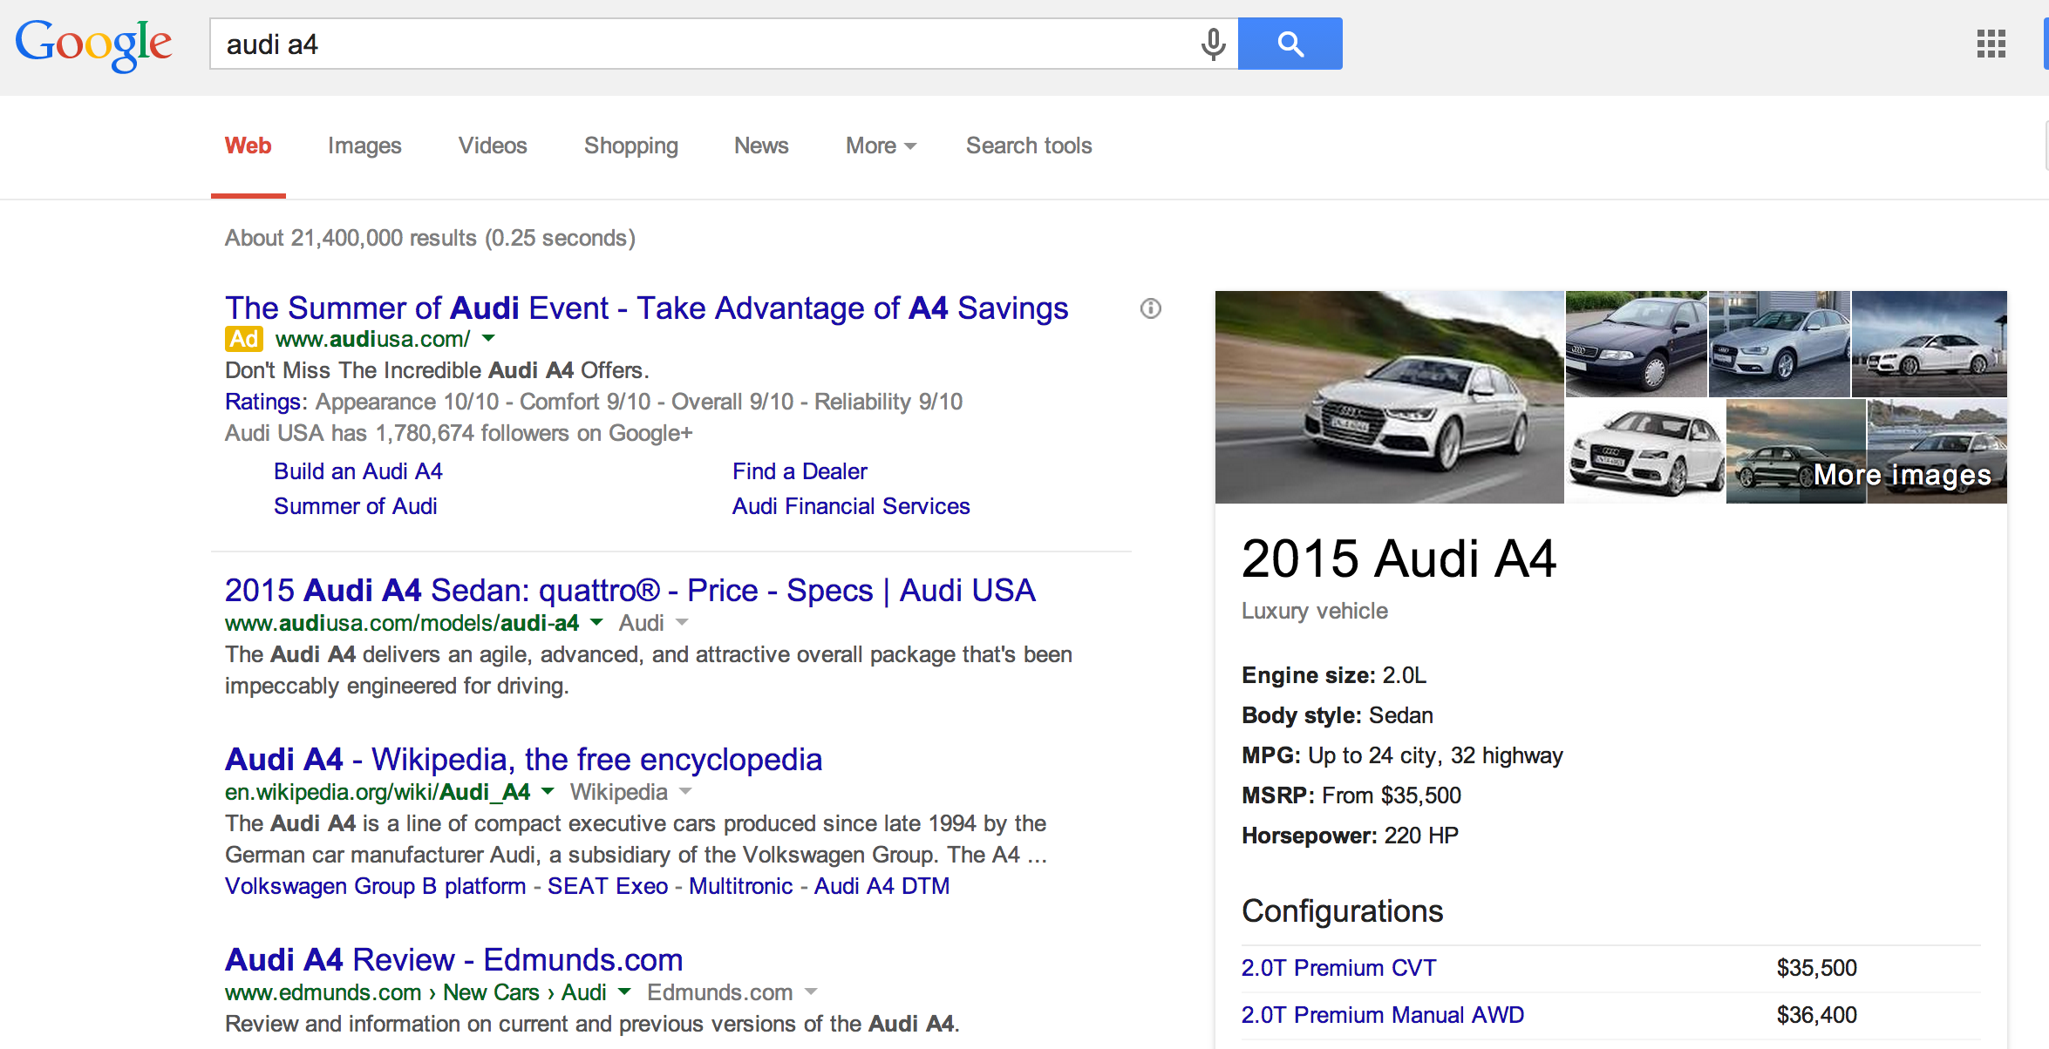Click the yellow Ad badge
The width and height of the screenshot is (2049, 1049).
(243, 339)
